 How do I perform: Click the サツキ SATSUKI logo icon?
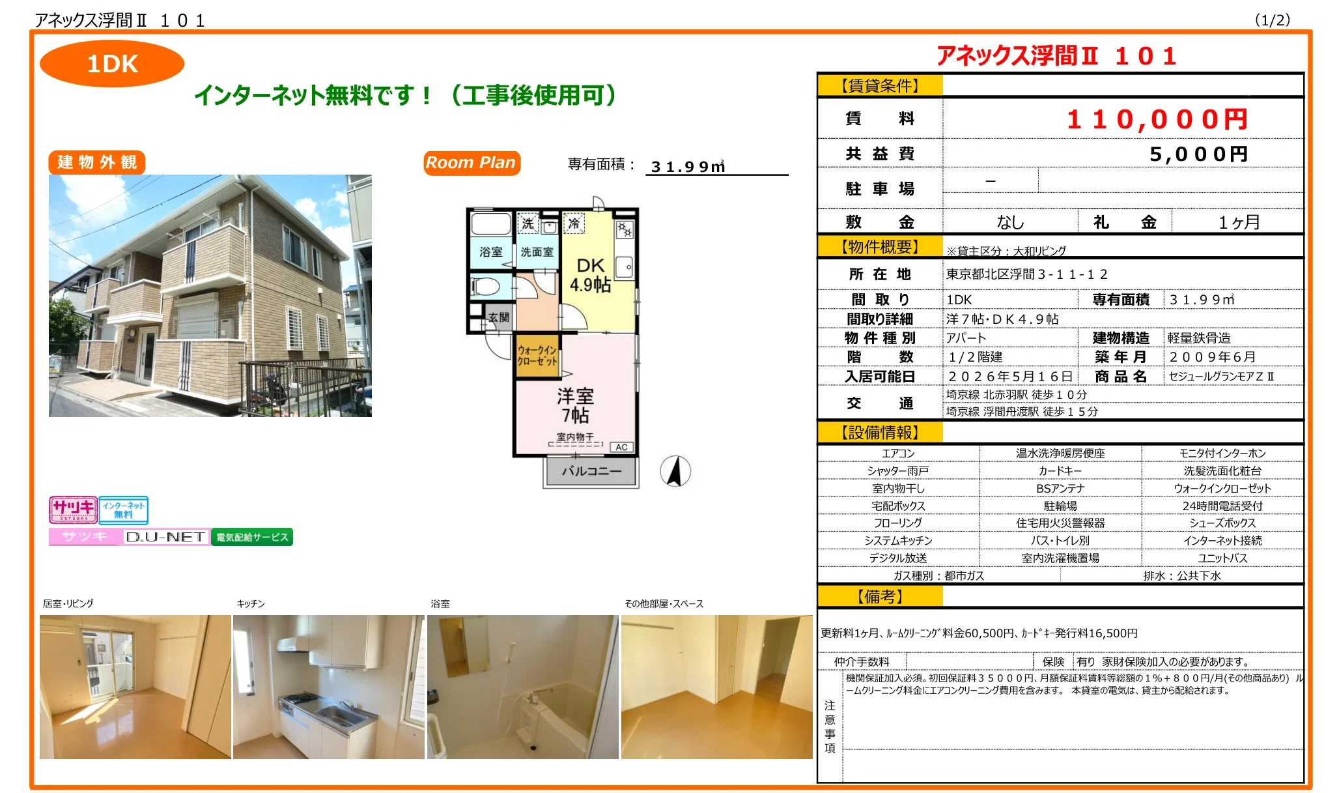click(x=73, y=511)
